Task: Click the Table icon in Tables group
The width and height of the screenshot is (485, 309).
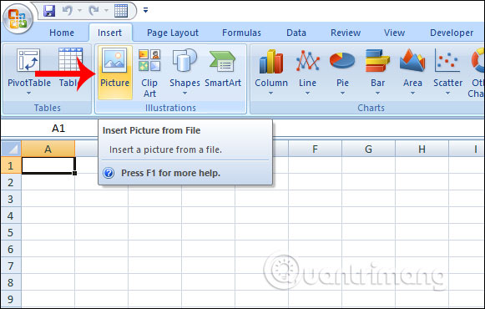Action: [70, 59]
